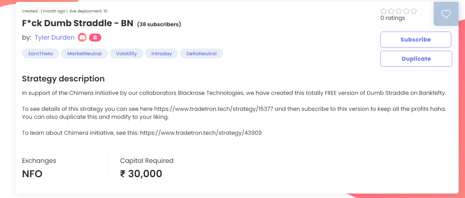The height and width of the screenshot is (198, 465).
Task: Select the EarnTheta tag
Action: 41,54
